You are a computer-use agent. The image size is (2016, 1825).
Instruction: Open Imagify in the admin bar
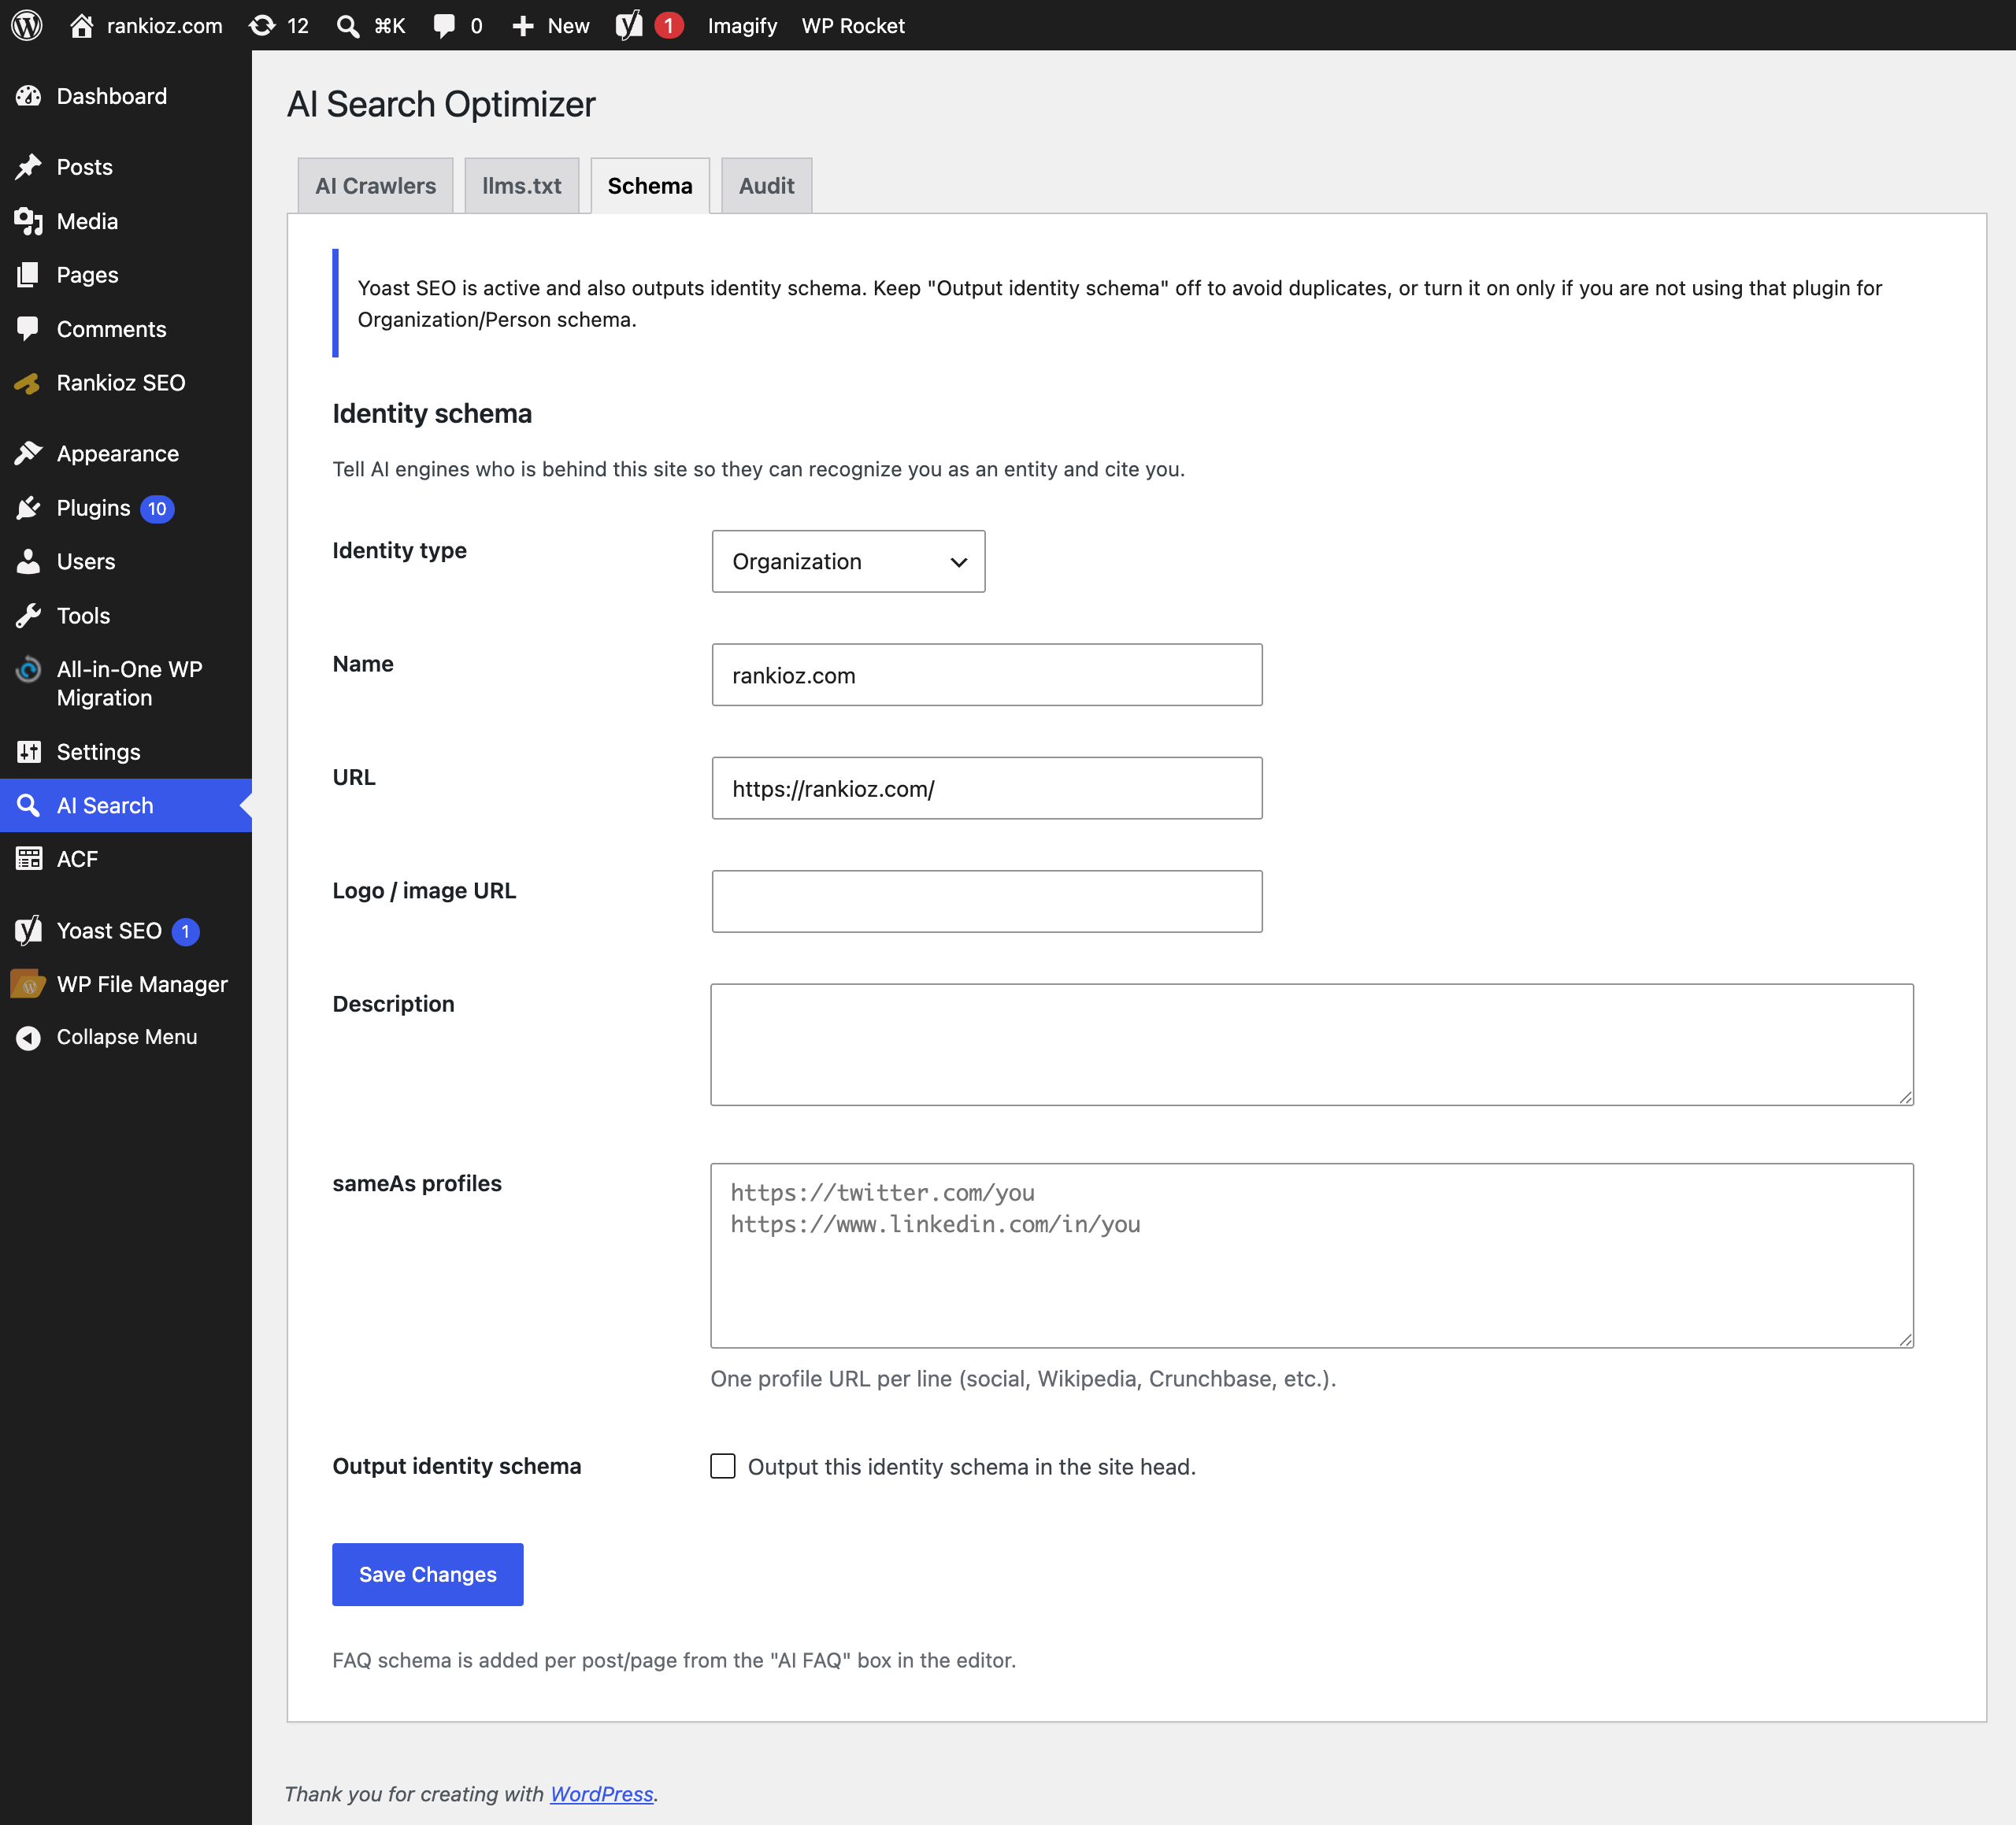click(x=742, y=25)
